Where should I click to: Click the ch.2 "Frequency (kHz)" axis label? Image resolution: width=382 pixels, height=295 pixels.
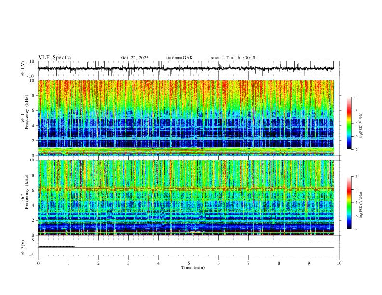tap(27, 192)
